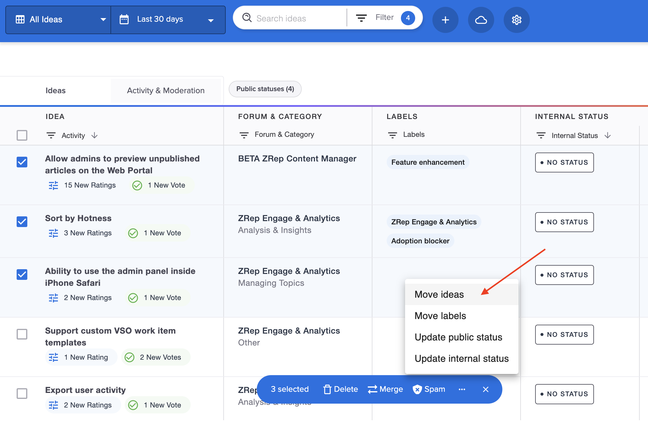This screenshot has height=425, width=648.
Task: Click Labels column filter icon
Action: pyautogui.click(x=392, y=135)
